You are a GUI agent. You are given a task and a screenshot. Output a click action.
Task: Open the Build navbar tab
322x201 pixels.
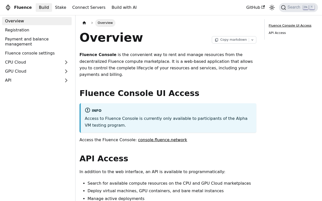[44, 8]
